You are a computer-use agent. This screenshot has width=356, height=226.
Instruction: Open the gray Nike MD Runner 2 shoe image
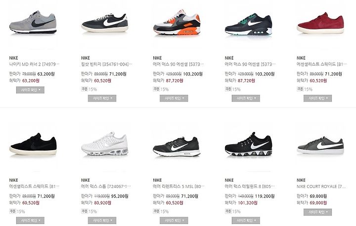[x=33, y=24]
